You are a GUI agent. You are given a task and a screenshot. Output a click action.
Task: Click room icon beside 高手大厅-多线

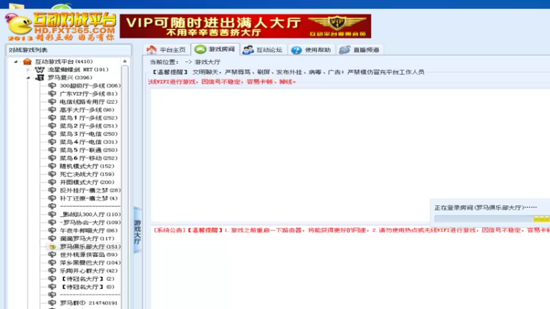(52, 110)
